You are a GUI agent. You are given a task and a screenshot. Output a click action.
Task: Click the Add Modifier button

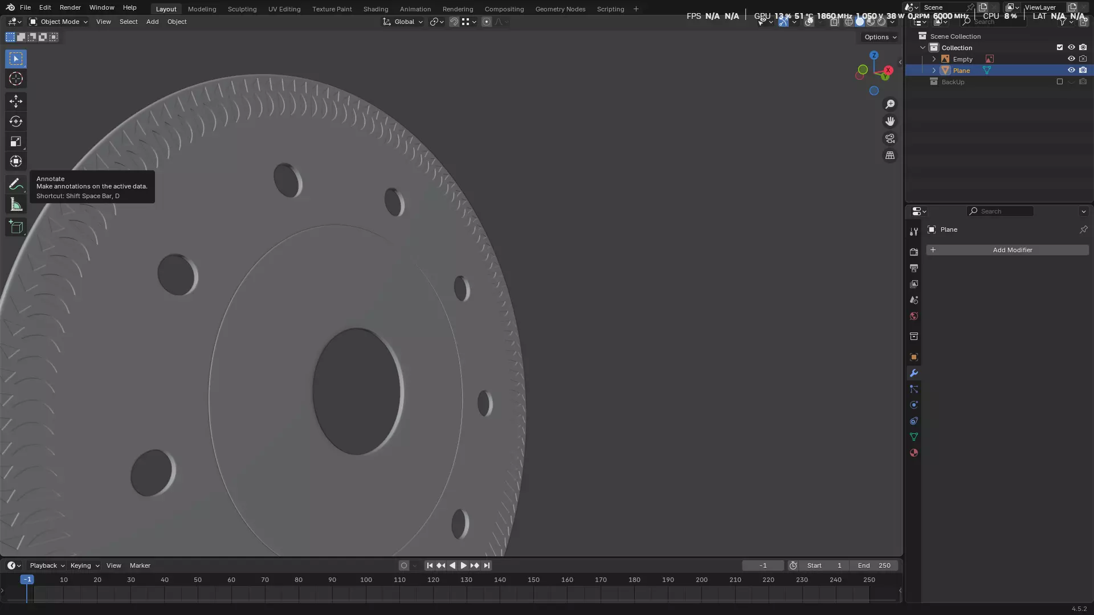click(x=1007, y=250)
